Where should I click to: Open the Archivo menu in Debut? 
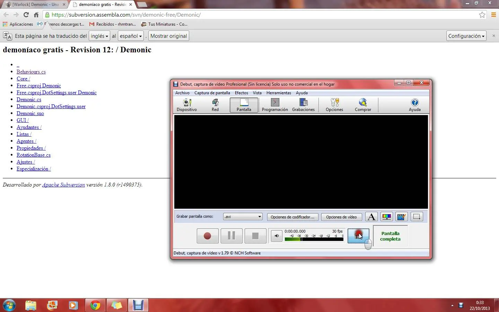point(182,93)
